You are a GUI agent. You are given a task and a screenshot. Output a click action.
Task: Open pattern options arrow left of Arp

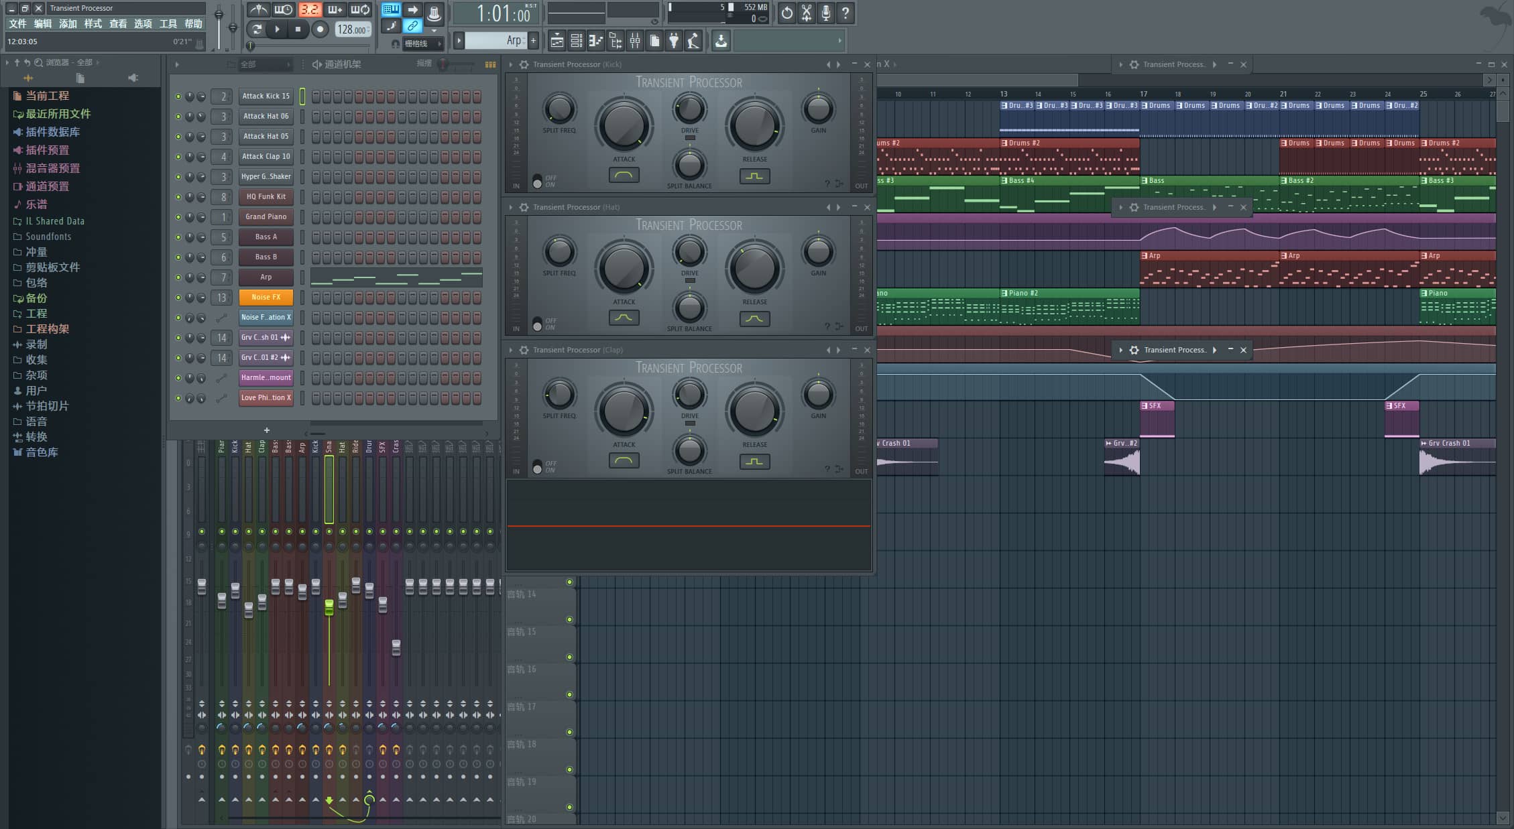click(459, 41)
